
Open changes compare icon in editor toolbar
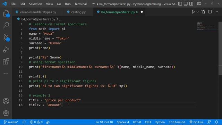point(203,12)
